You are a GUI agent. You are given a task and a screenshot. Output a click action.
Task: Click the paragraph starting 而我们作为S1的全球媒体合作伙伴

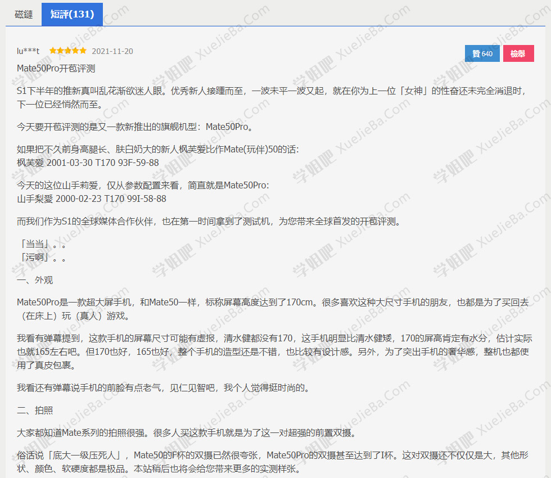pos(209,222)
